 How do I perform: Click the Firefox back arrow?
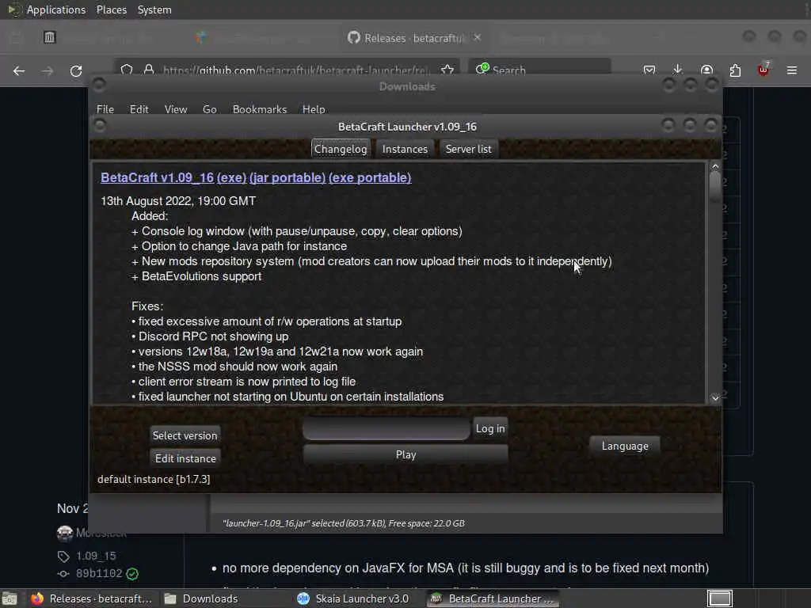point(19,70)
